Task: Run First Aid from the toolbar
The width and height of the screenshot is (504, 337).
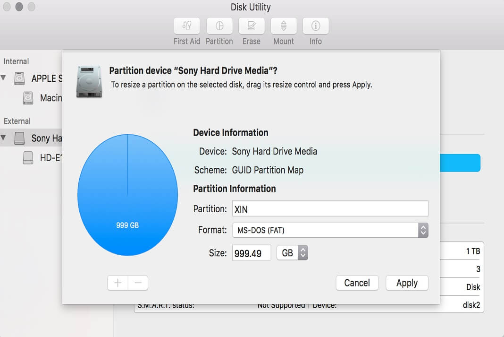Action: click(x=186, y=28)
